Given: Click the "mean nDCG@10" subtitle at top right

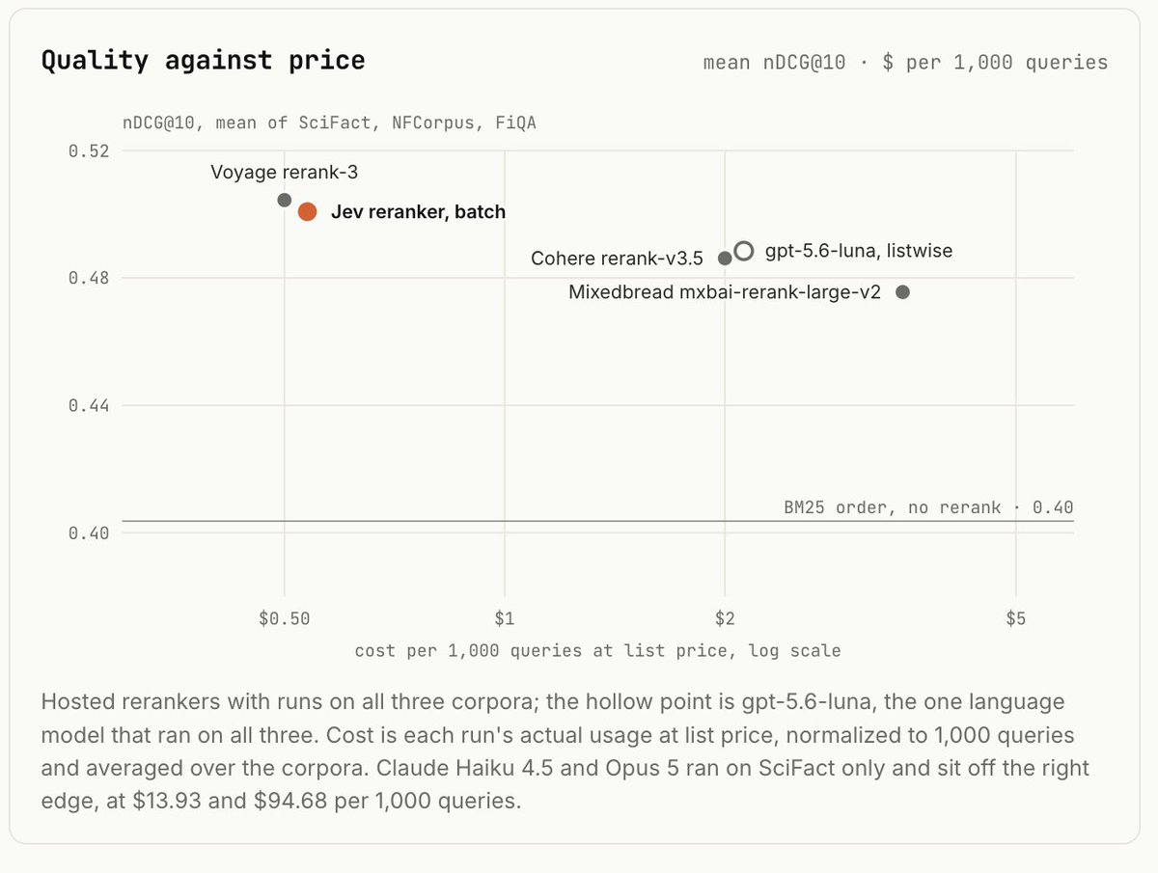Looking at the screenshot, I should 775,63.
